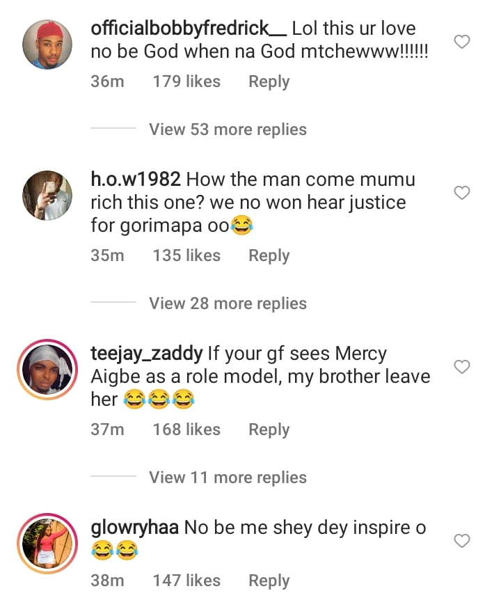This screenshot has width=501, height=607.
Task: View the 179 likes list
Action: [186, 81]
